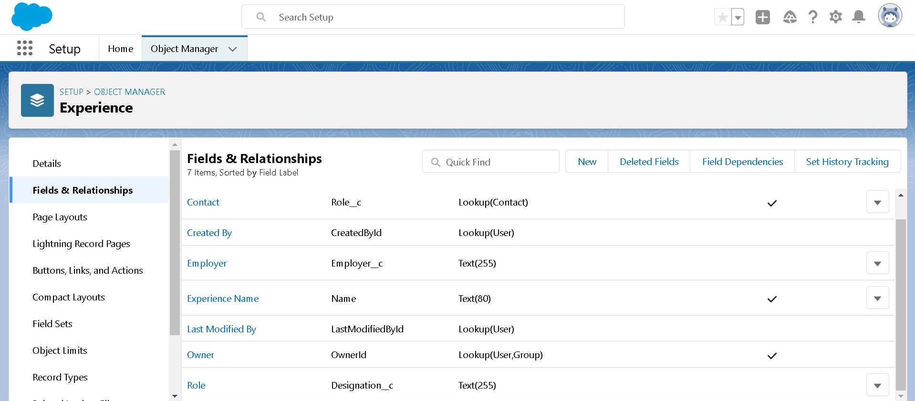Open the Contact field link
This screenshot has width=915, height=401.
coord(203,202)
